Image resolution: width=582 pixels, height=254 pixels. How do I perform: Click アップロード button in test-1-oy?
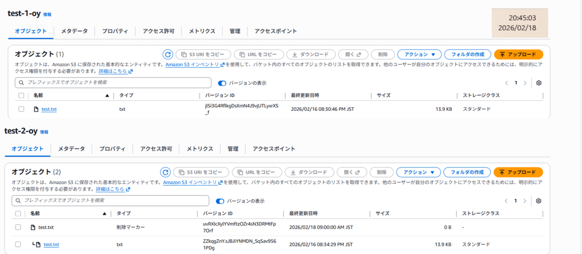[x=518, y=55]
